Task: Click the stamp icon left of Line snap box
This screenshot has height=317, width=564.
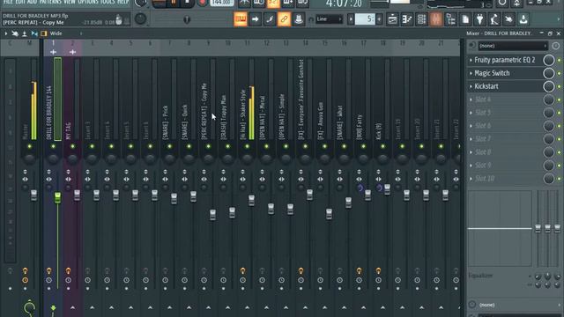Action: click(x=298, y=19)
